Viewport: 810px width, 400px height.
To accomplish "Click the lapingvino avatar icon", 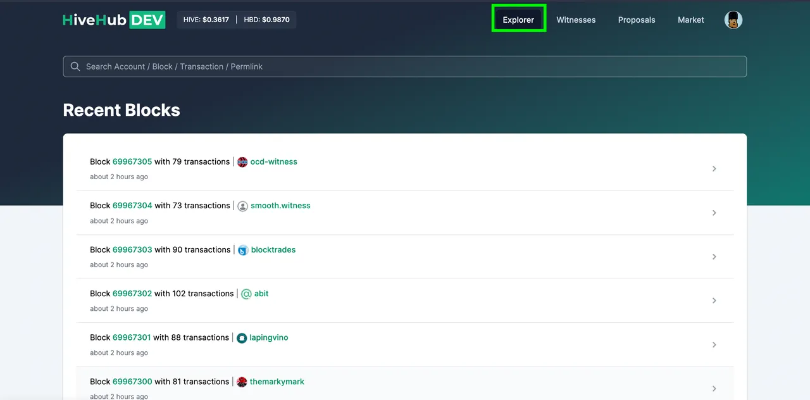I will tap(242, 338).
